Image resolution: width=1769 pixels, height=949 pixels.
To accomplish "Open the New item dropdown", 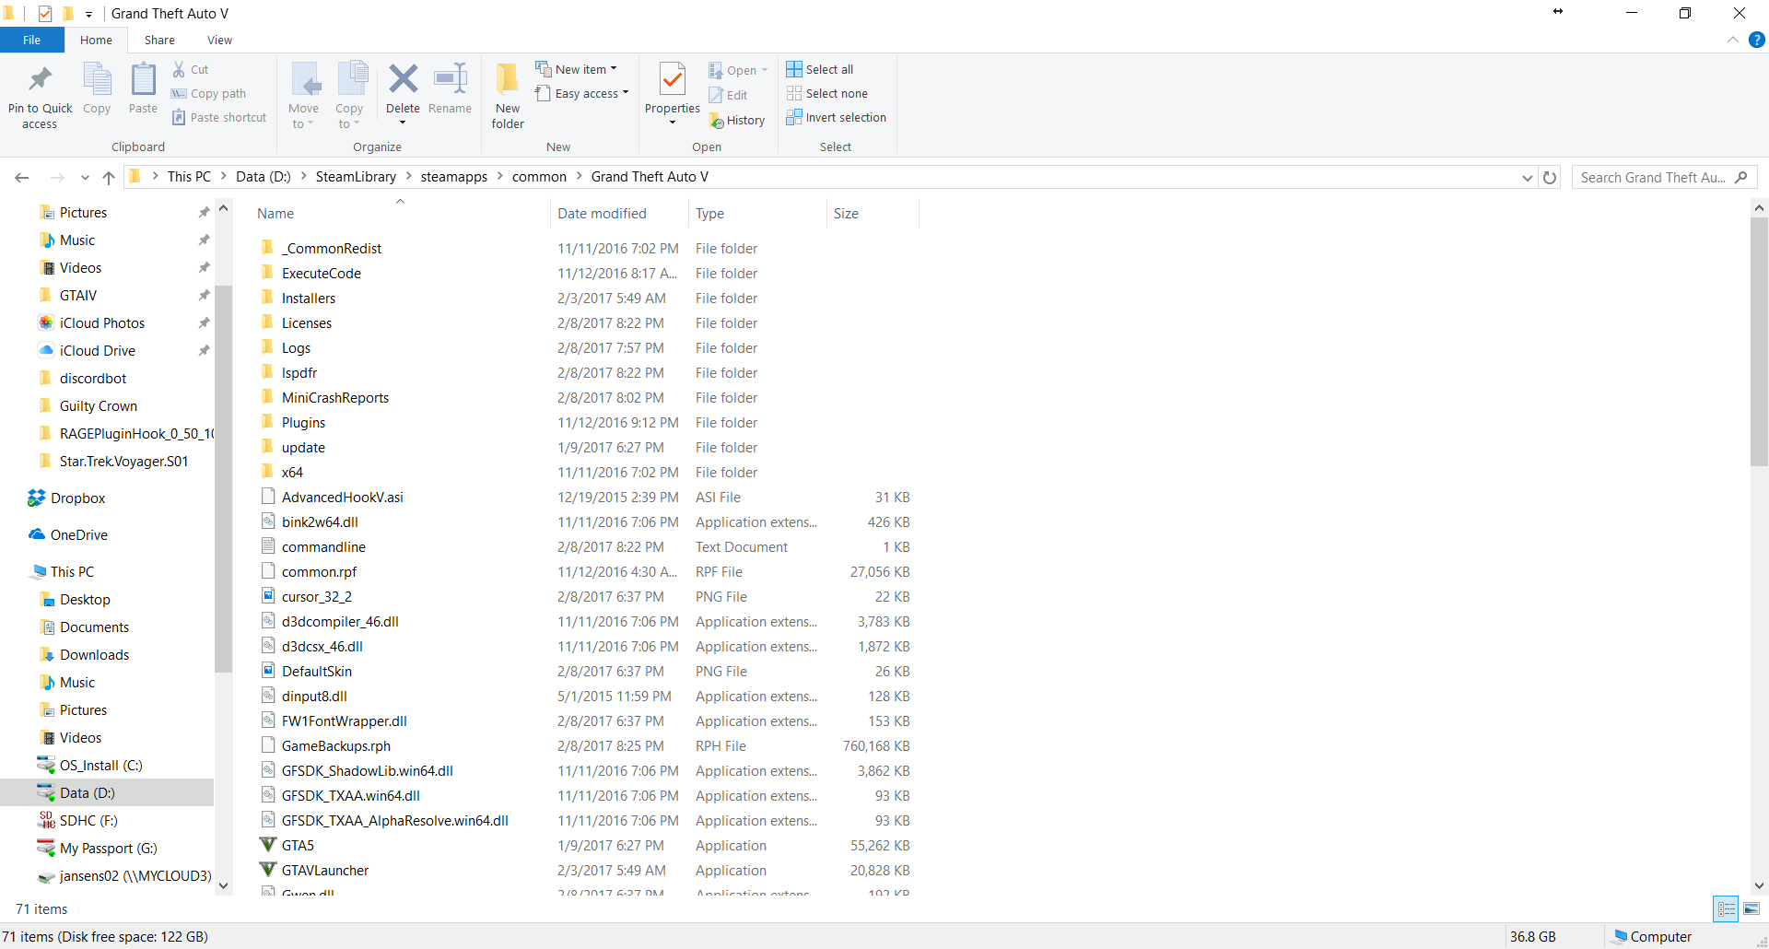I will [577, 69].
